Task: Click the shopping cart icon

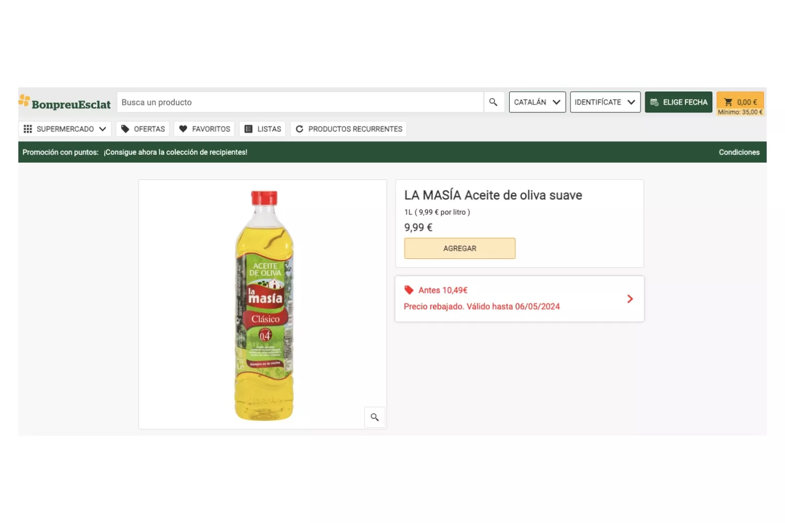Action: point(728,102)
